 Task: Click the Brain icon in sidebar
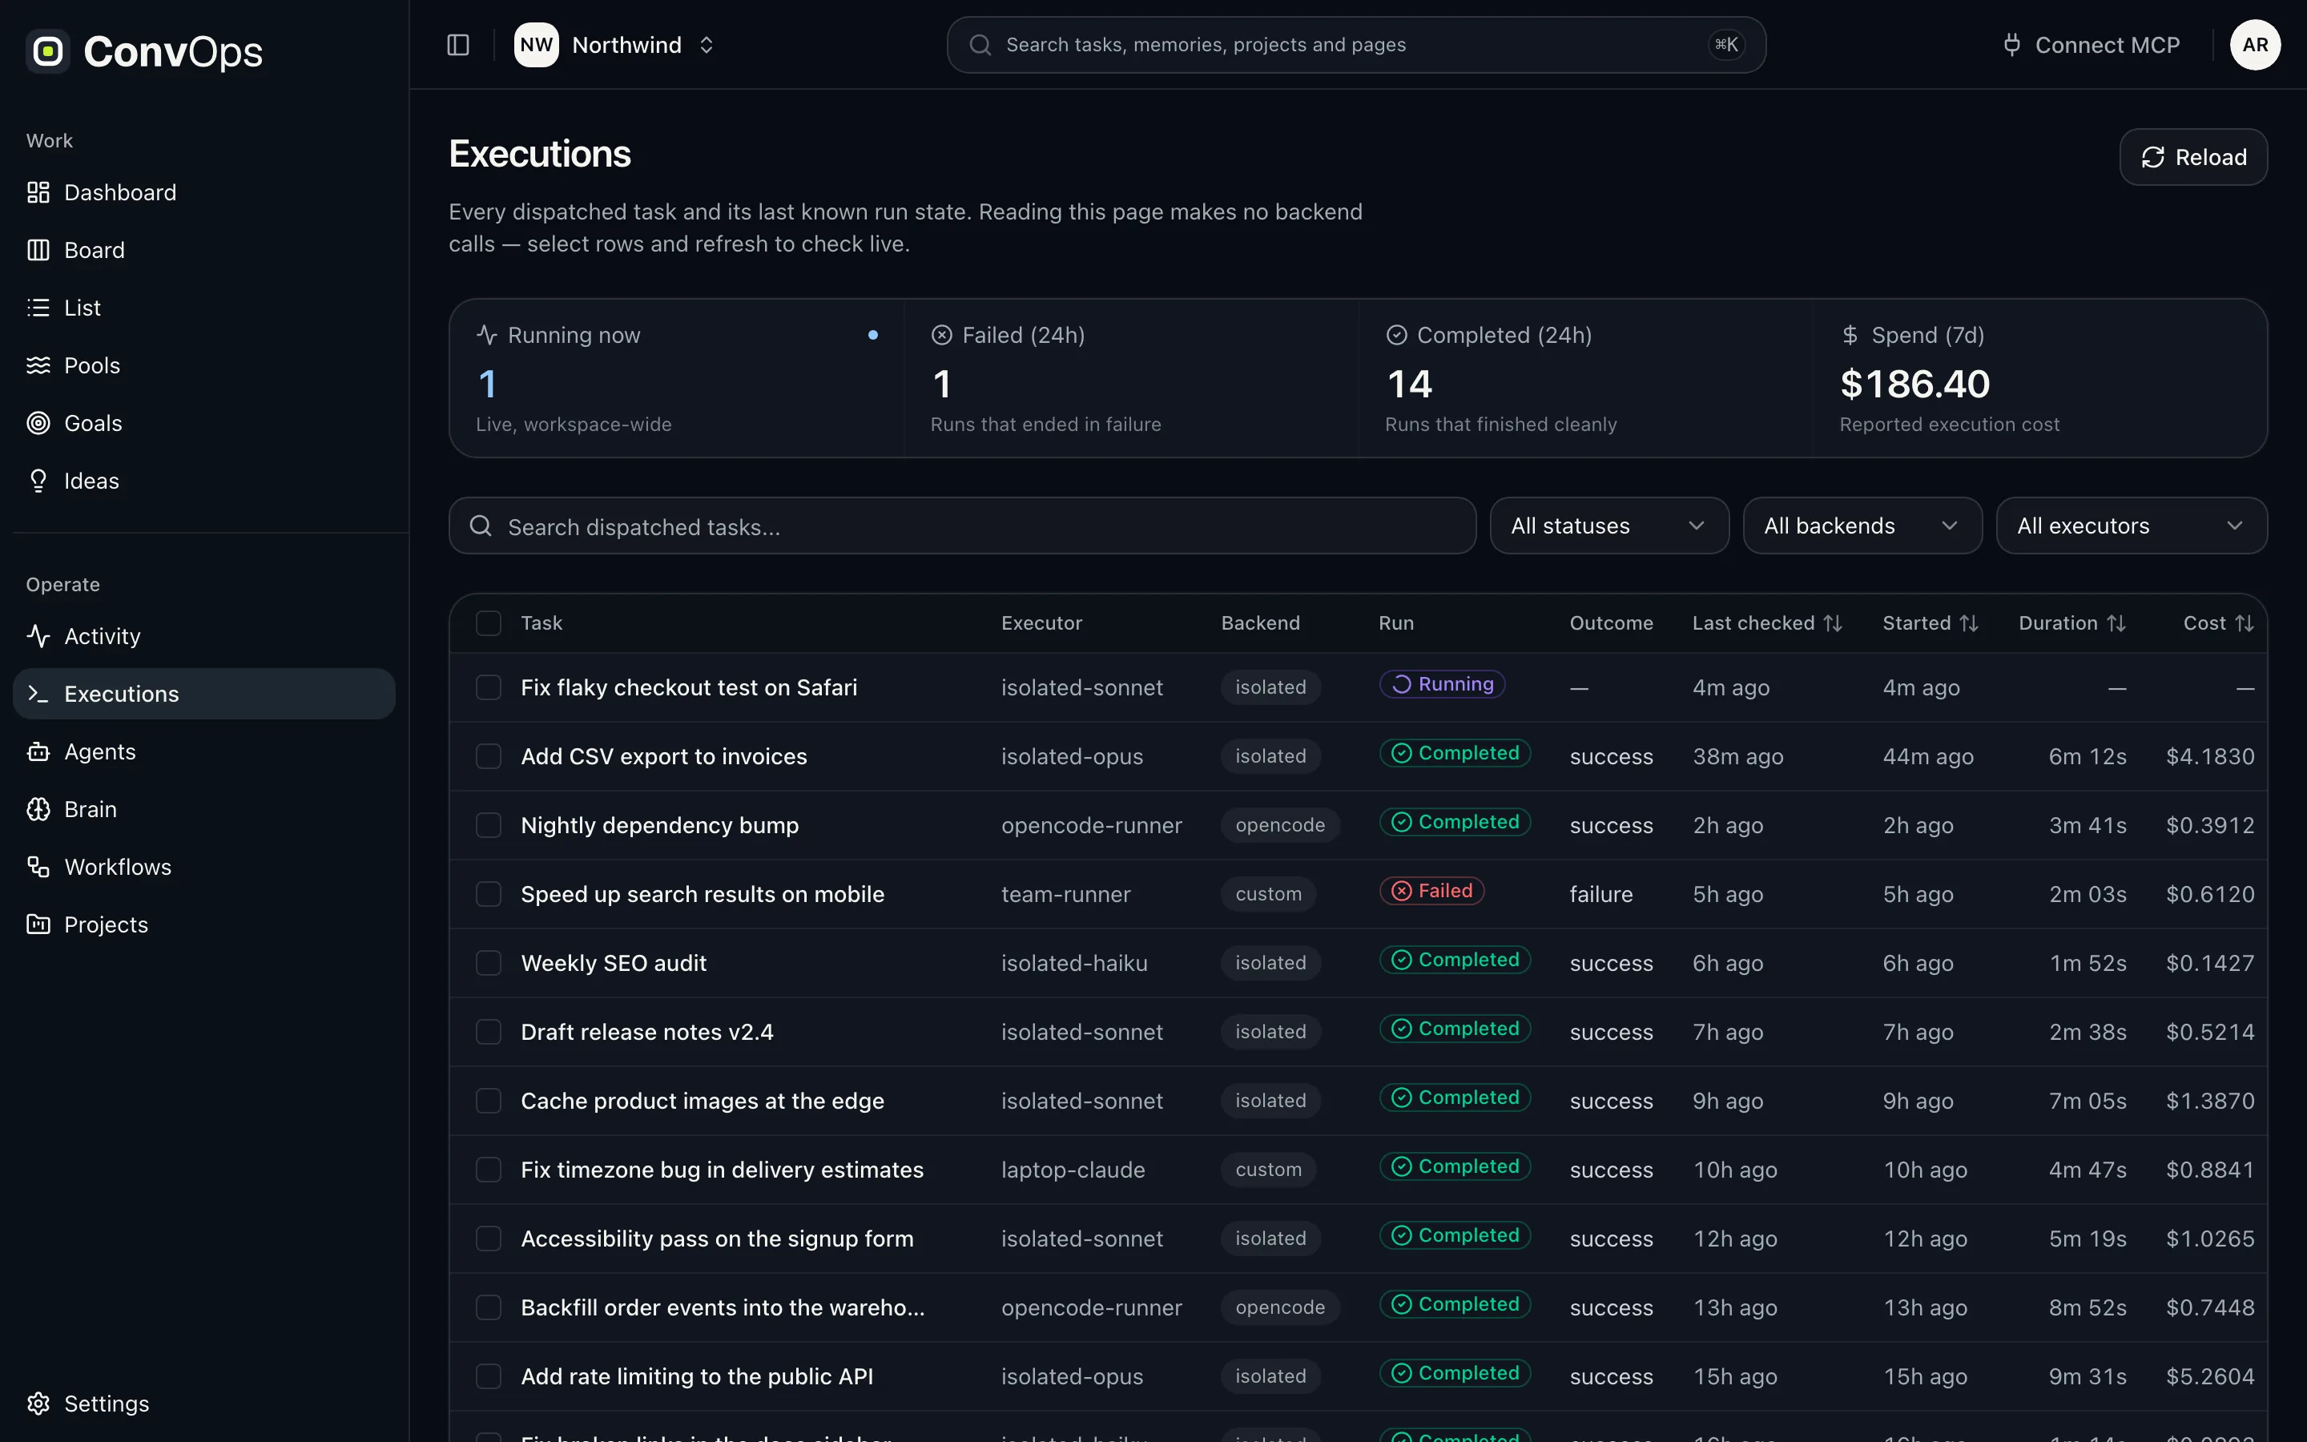[38, 810]
